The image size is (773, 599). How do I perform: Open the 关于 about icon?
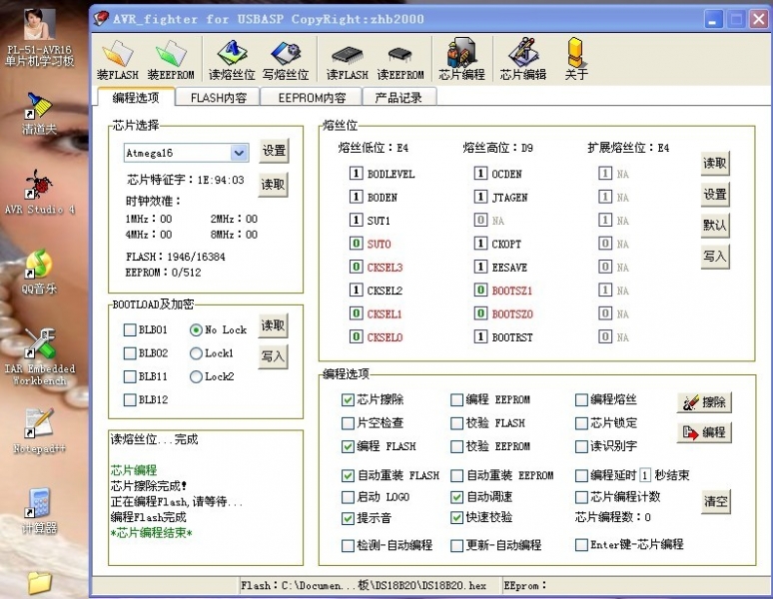pos(576,60)
